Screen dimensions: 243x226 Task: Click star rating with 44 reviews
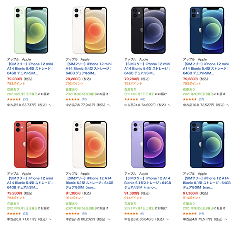coord(190,214)
